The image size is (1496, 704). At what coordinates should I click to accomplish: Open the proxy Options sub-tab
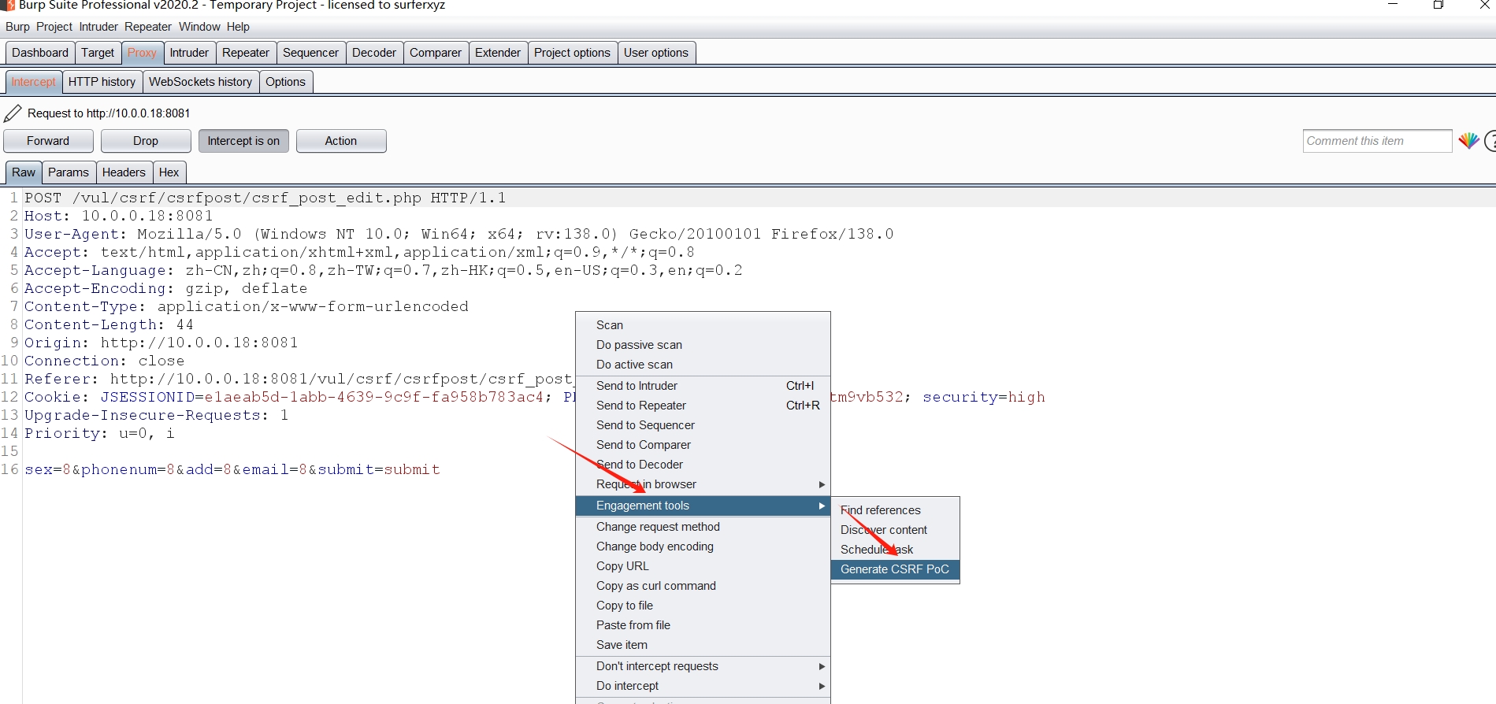coord(285,82)
